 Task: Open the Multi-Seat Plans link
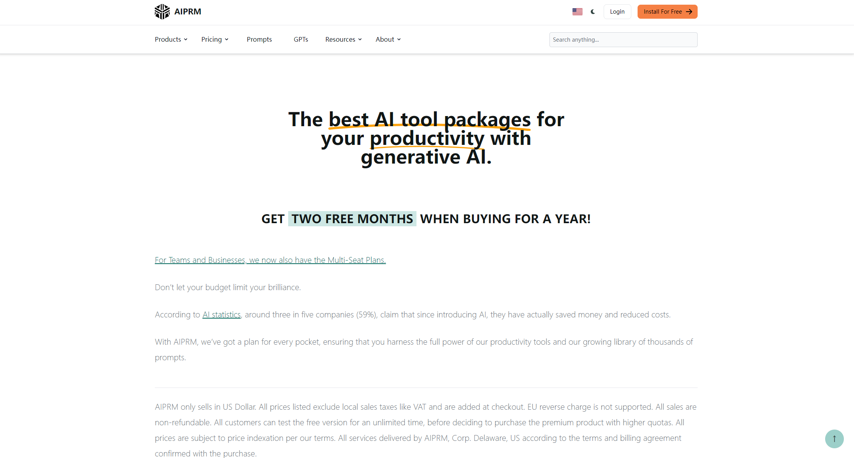click(270, 260)
